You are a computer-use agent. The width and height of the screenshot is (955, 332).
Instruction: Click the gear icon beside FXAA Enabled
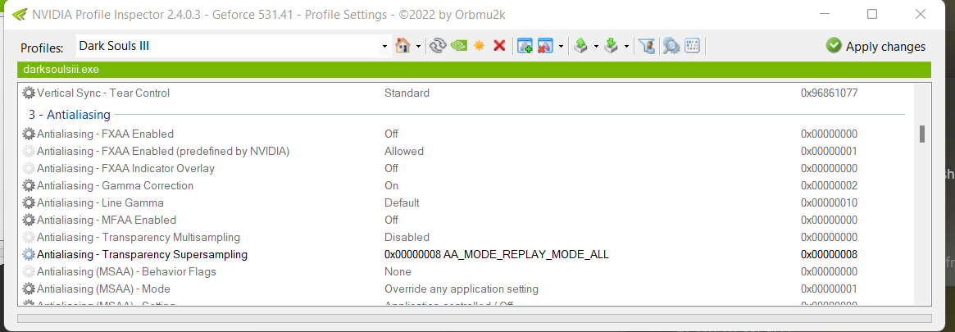pyautogui.click(x=29, y=134)
